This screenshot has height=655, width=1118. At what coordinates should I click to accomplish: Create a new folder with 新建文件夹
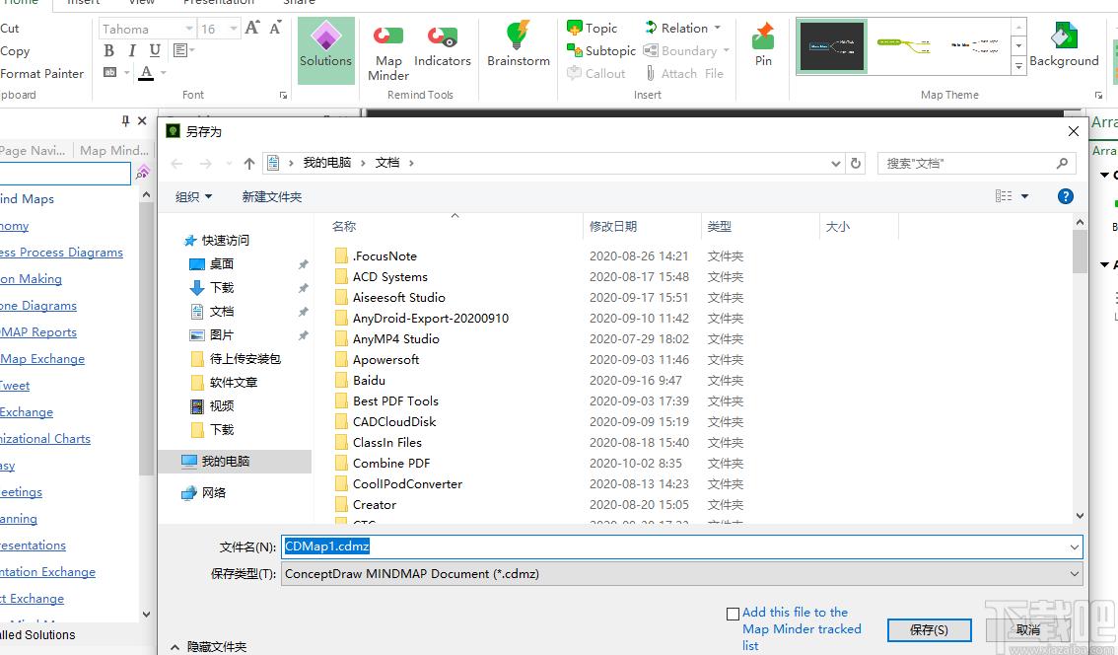272,196
